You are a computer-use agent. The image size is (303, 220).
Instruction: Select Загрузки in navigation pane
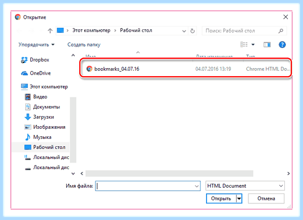pyautogui.click(x=43, y=117)
